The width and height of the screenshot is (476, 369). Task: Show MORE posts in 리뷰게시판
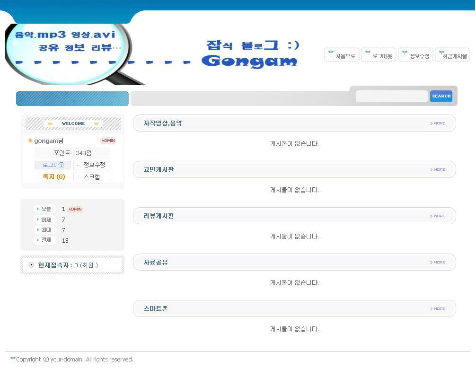(x=438, y=216)
